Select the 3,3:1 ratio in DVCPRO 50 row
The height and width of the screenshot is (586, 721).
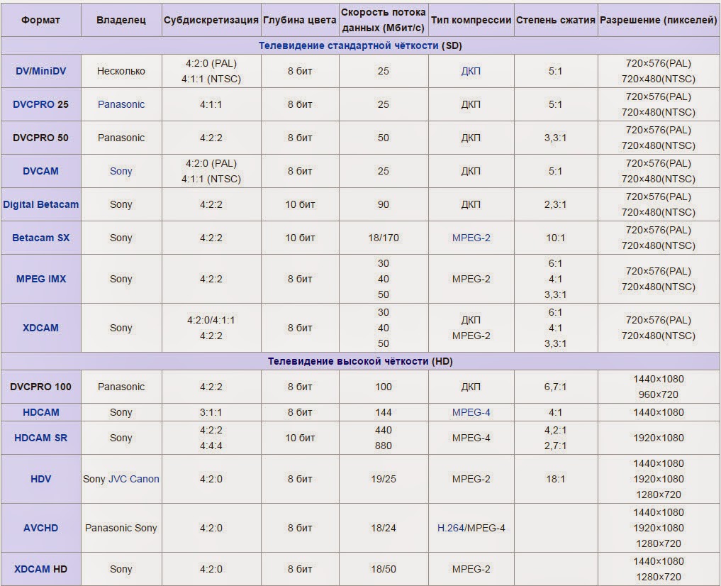pyautogui.click(x=556, y=138)
